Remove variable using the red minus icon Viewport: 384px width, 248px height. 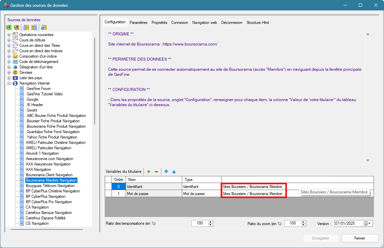156,172
